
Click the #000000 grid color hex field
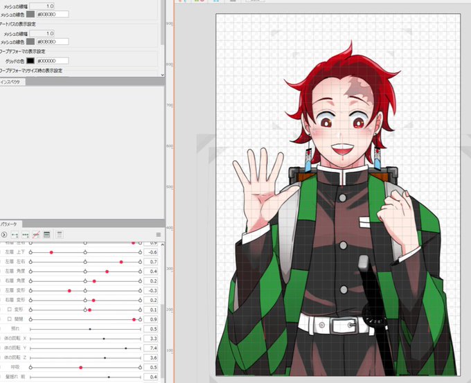click(x=53, y=61)
